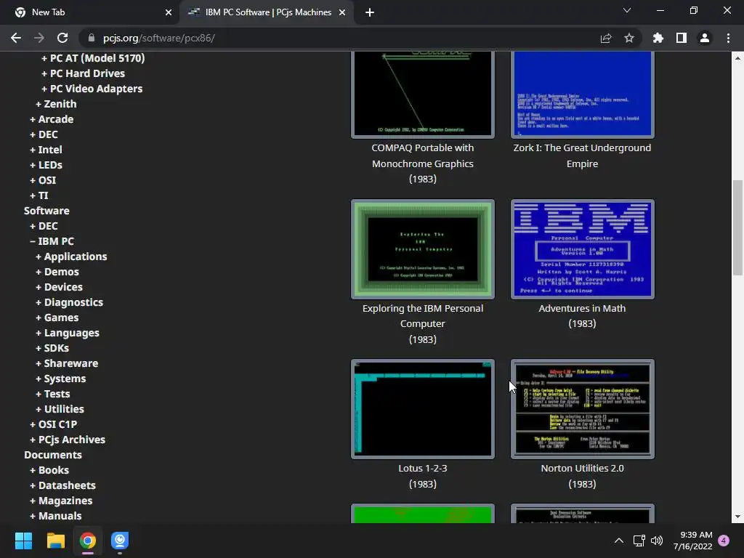Open the Chrome profile avatar menu
744x558 pixels.
click(705, 38)
